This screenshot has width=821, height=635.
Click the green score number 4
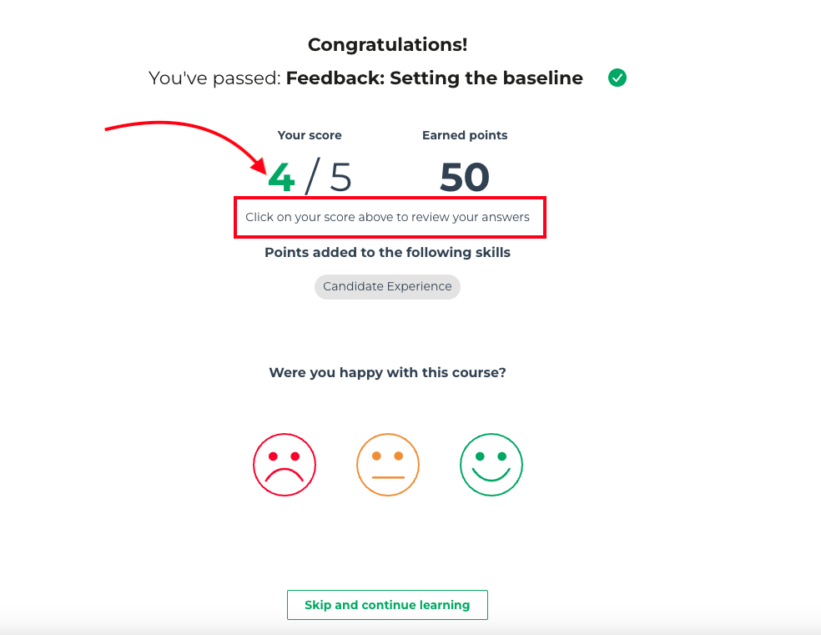click(x=281, y=177)
